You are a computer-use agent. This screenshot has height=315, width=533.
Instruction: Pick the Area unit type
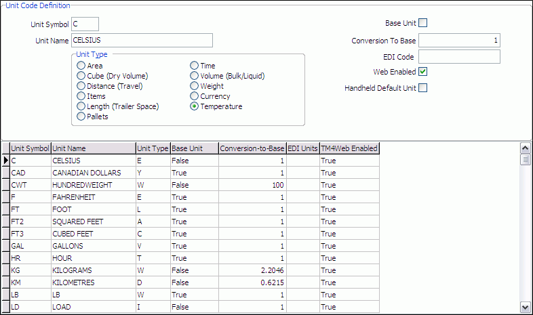[x=81, y=66]
